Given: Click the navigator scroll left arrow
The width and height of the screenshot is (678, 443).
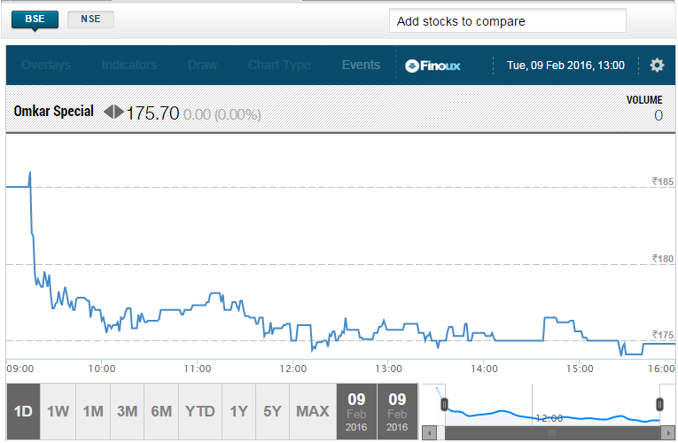Looking at the screenshot, I should click(x=430, y=433).
